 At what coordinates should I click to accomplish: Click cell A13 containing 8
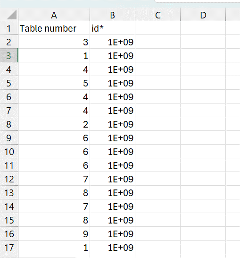point(54,193)
